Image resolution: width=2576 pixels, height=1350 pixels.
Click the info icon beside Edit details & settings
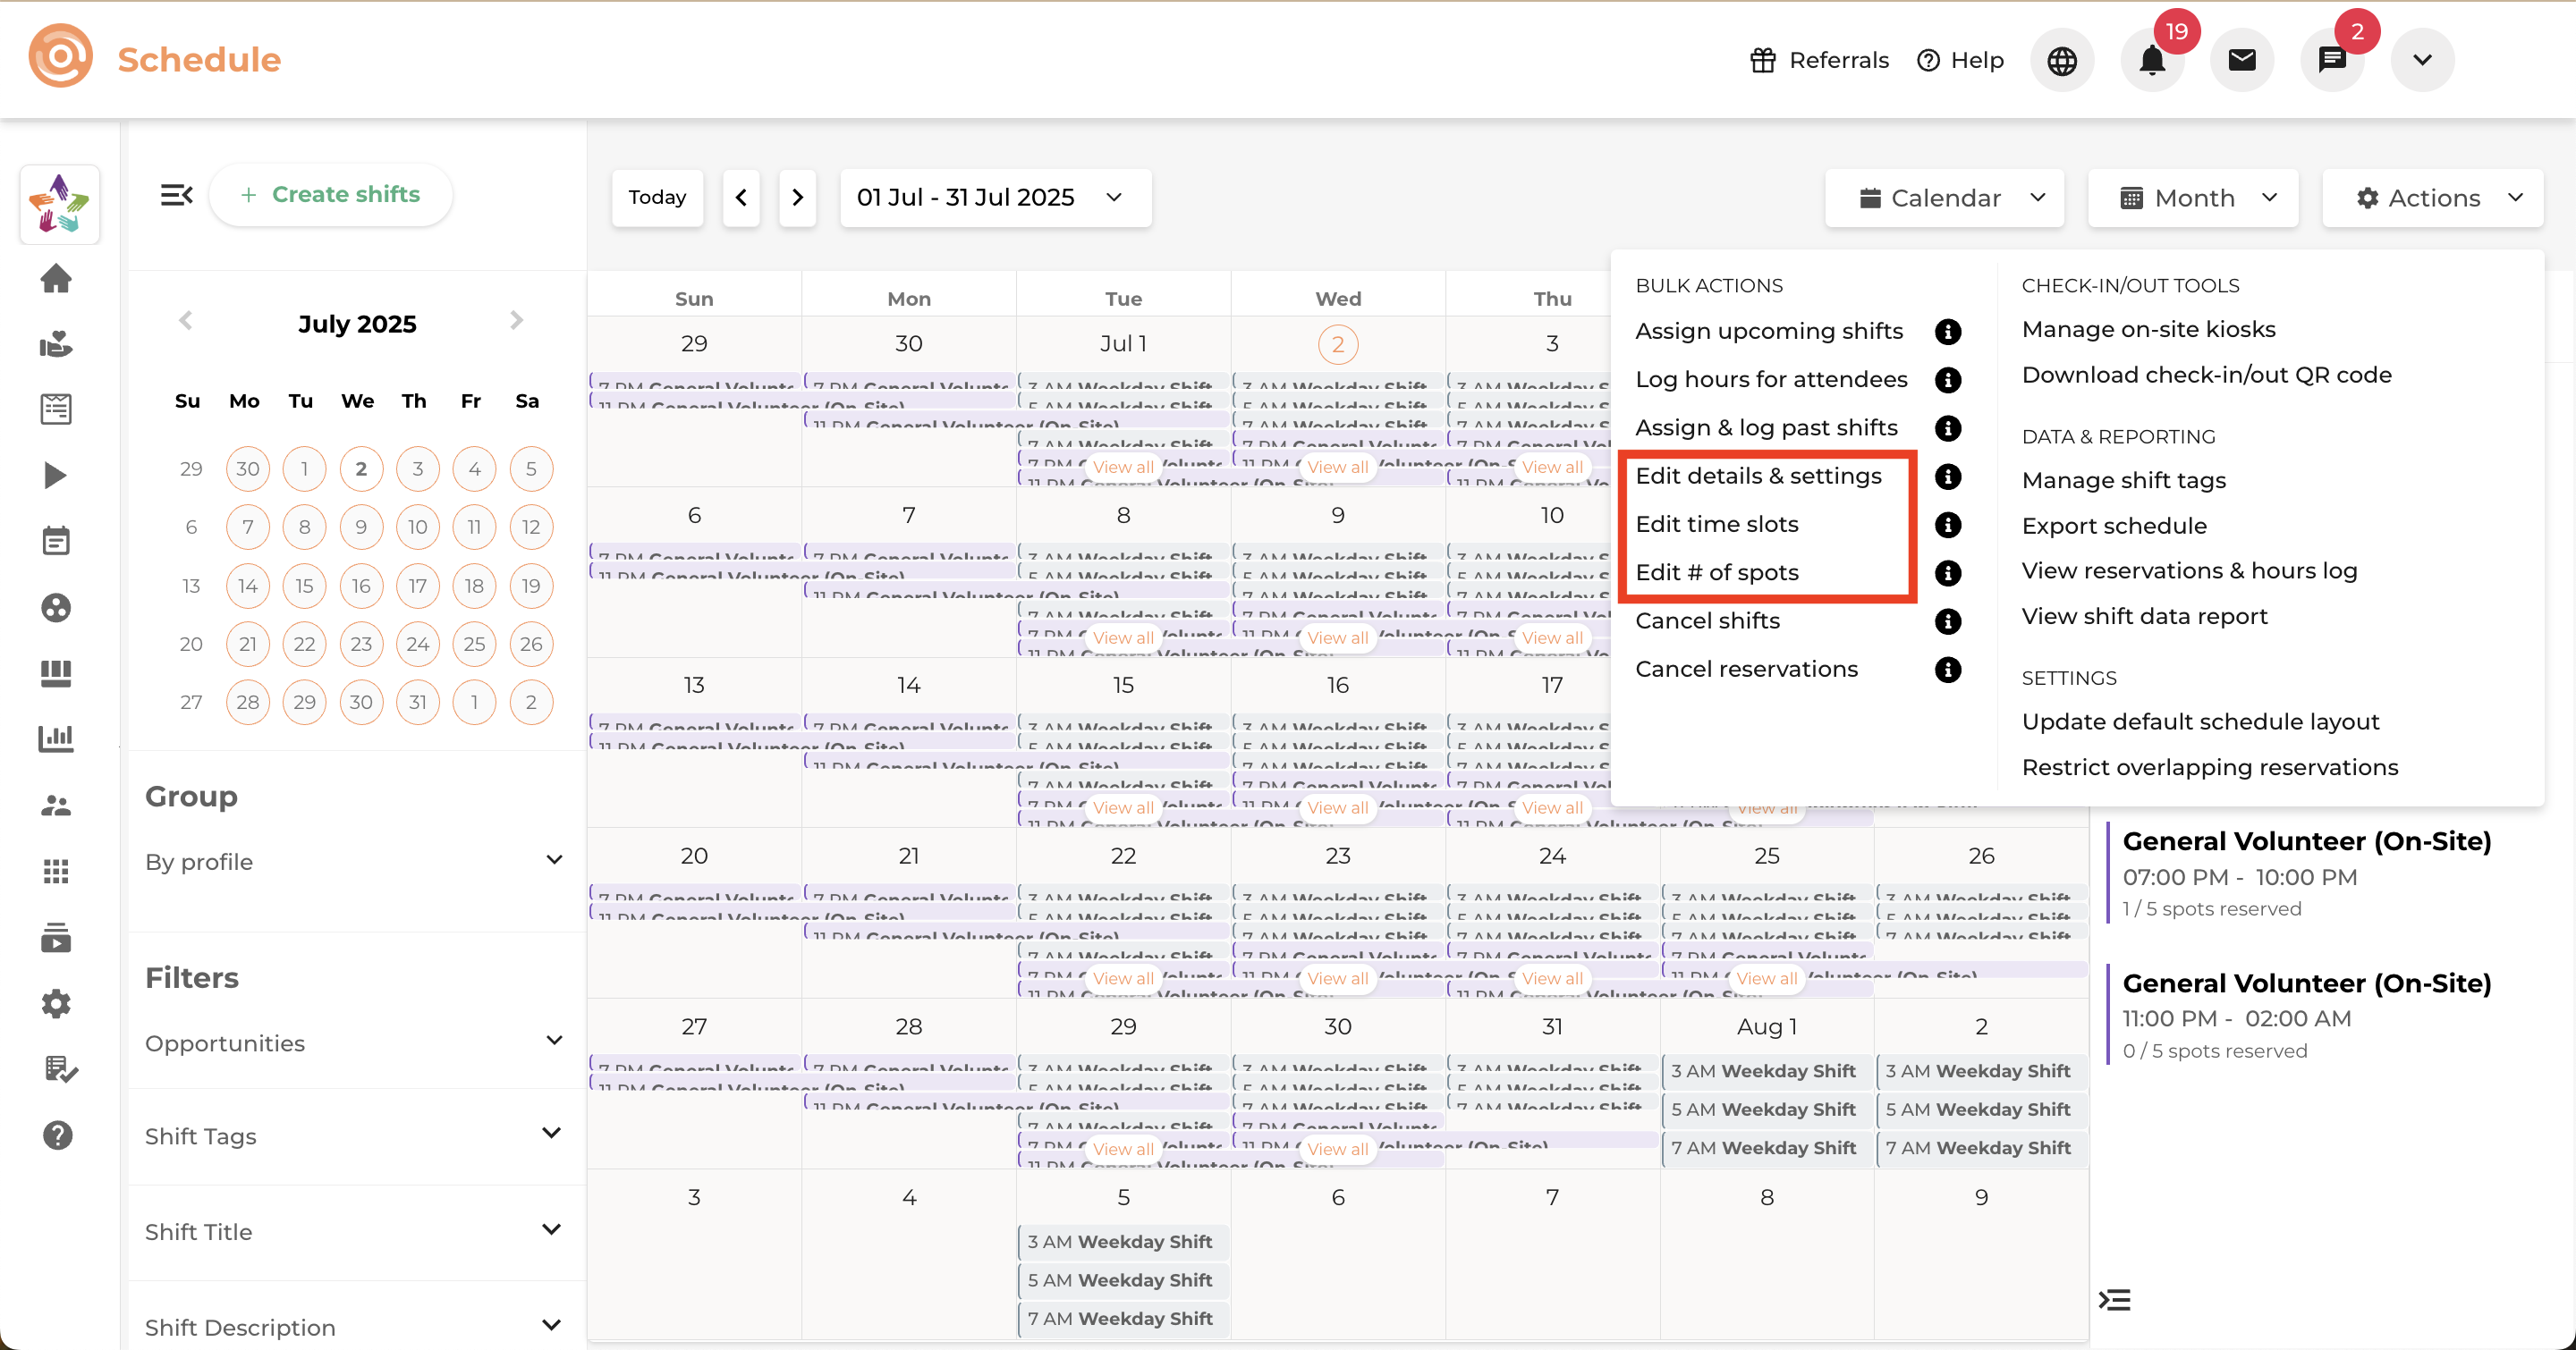point(1948,477)
